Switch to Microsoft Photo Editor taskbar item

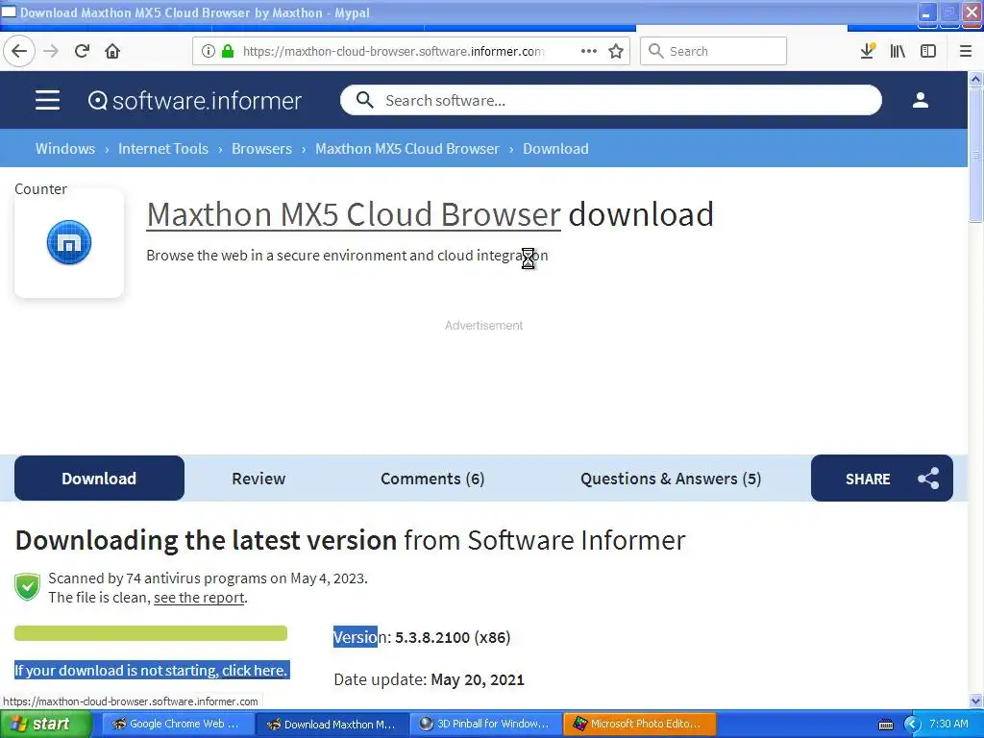(x=639, y=725)
